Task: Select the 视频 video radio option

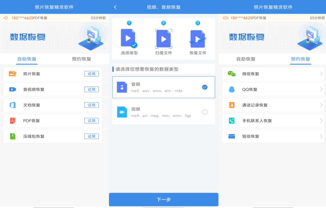Action: [x=205, y=112]
